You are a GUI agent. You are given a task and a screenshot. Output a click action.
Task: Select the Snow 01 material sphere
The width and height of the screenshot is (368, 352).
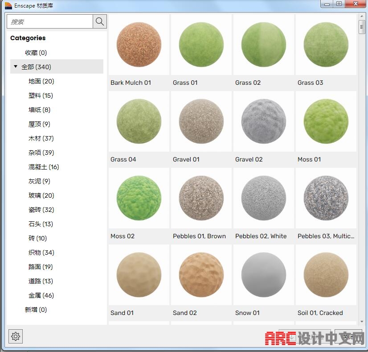[x=264, y=275]
